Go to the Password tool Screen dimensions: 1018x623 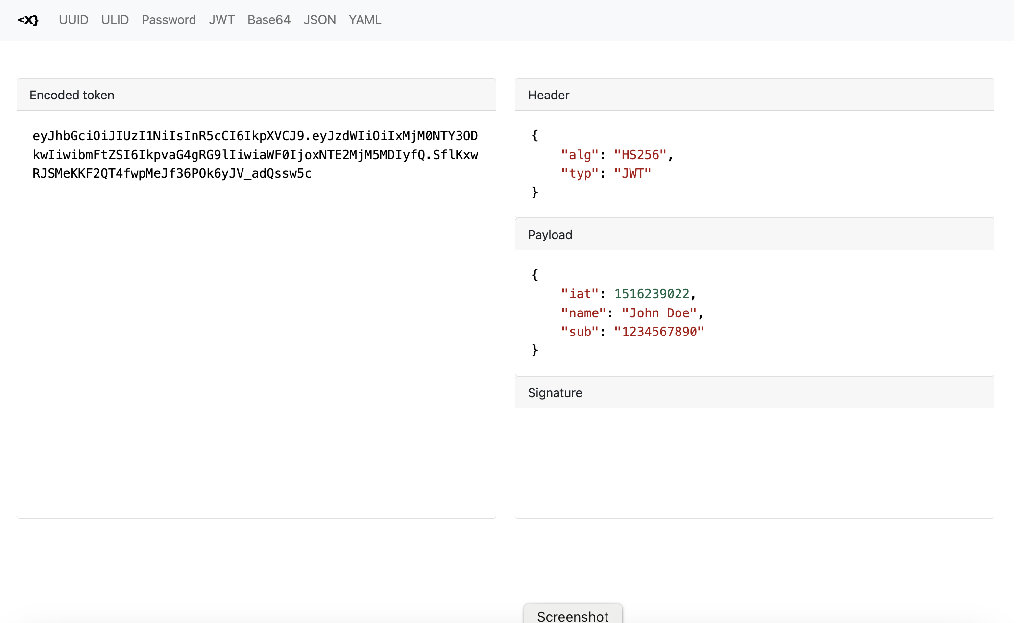coord(169,20)
